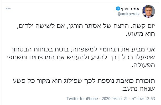Select the line starting תזכורת כואבת נוספת
Image resolution: width=161 pixels, height=105 pixels.
[x=87, y=81]
